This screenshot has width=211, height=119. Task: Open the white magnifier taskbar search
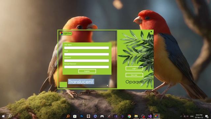(x=10, y=116)
